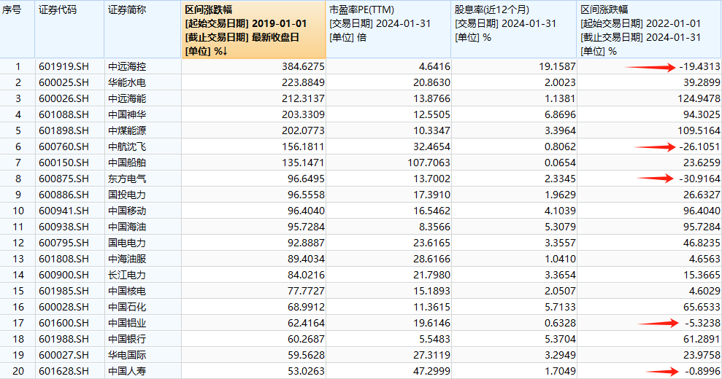The height and width of the screenshot is (379, 722).
Task: Select the value -19.4313 in row 1
Action: pos(699,67)
